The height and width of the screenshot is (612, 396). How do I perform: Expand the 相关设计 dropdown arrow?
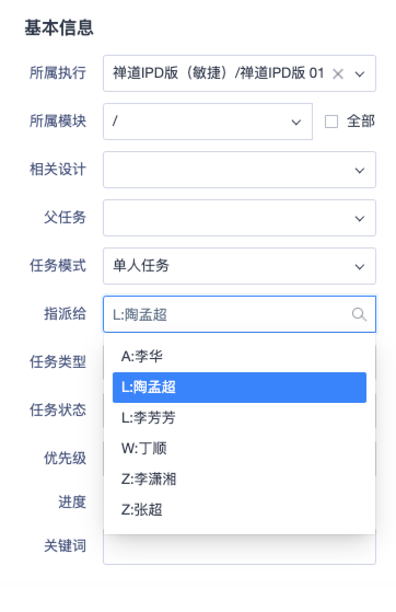pyautogui.click(x=360, y=170)
